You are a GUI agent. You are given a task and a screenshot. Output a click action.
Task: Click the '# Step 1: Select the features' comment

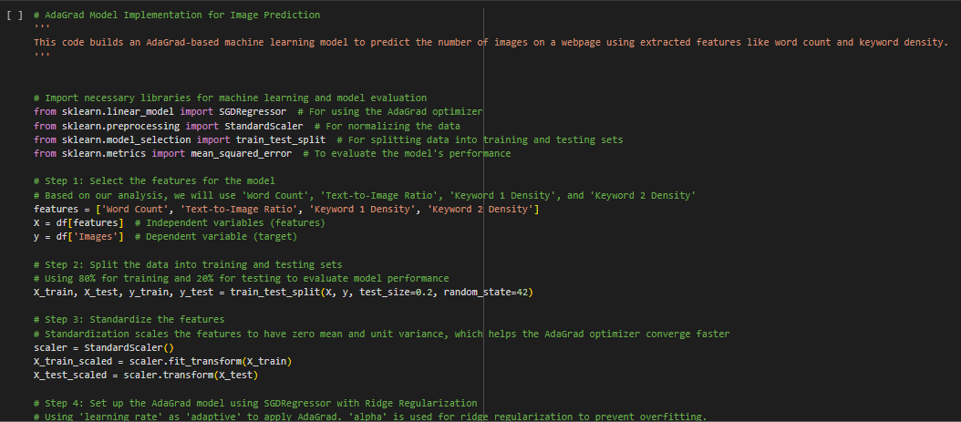(154, 181)
